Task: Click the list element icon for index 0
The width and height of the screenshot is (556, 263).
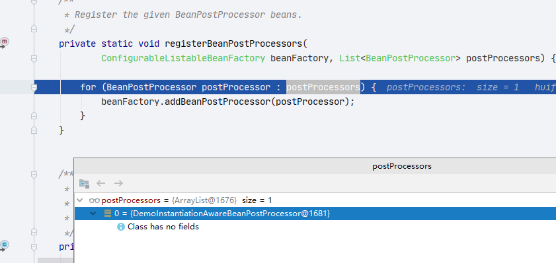Action: [108, 214]
